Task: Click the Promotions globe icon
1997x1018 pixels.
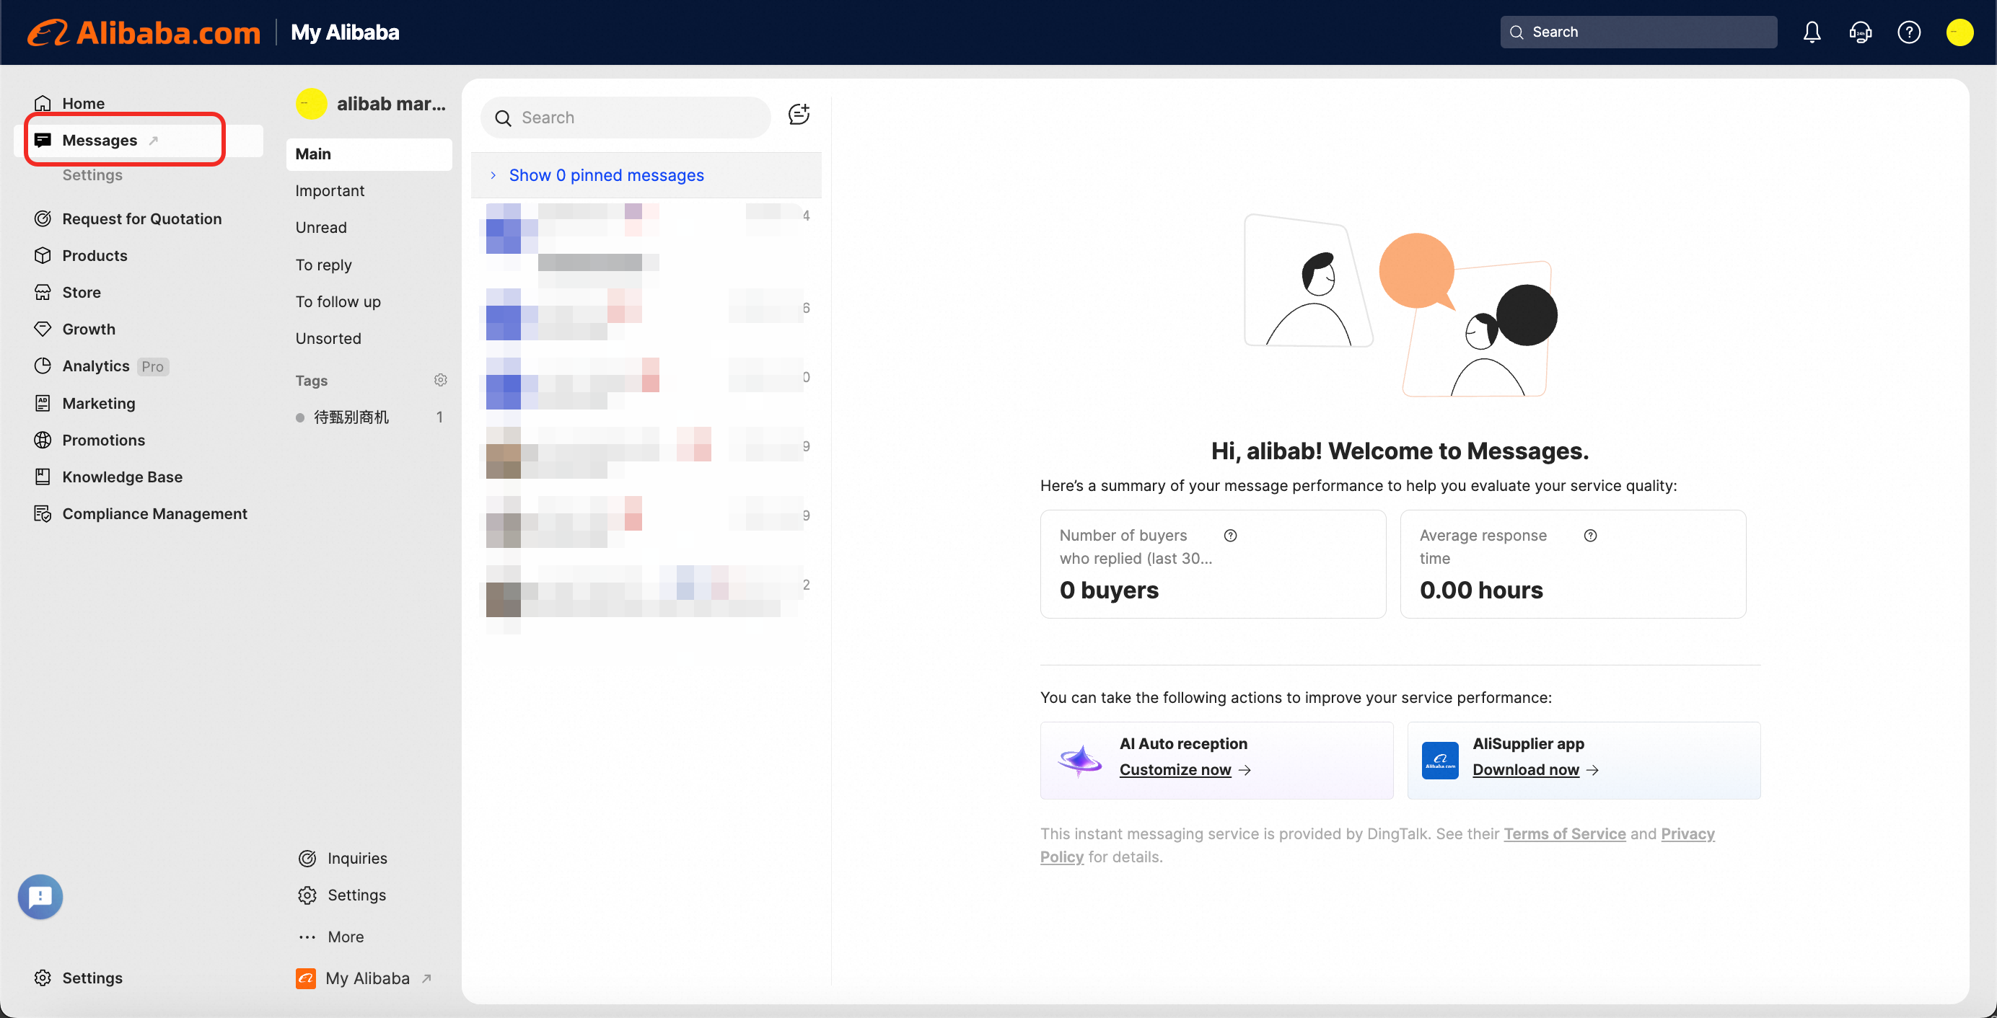Action: point(43,440)
